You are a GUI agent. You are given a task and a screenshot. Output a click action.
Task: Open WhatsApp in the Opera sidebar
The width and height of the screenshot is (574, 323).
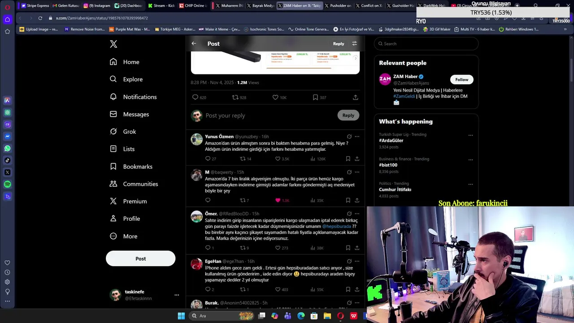[x=7, y=148]
